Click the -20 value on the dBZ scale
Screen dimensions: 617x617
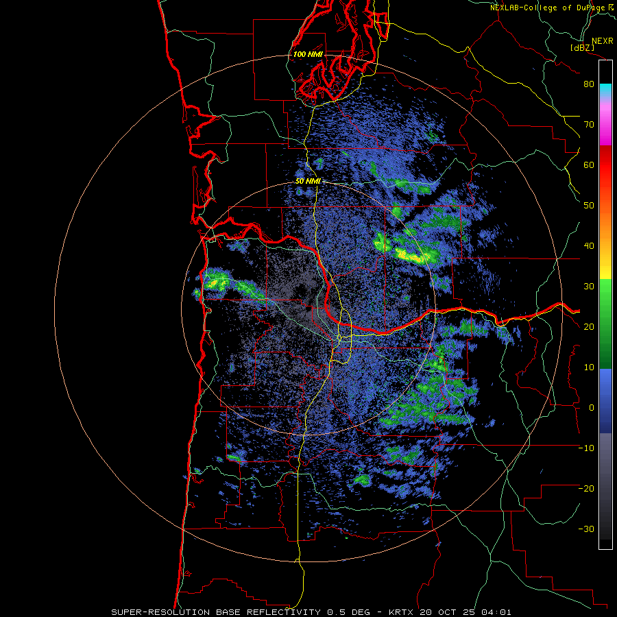tap(586, 488)
